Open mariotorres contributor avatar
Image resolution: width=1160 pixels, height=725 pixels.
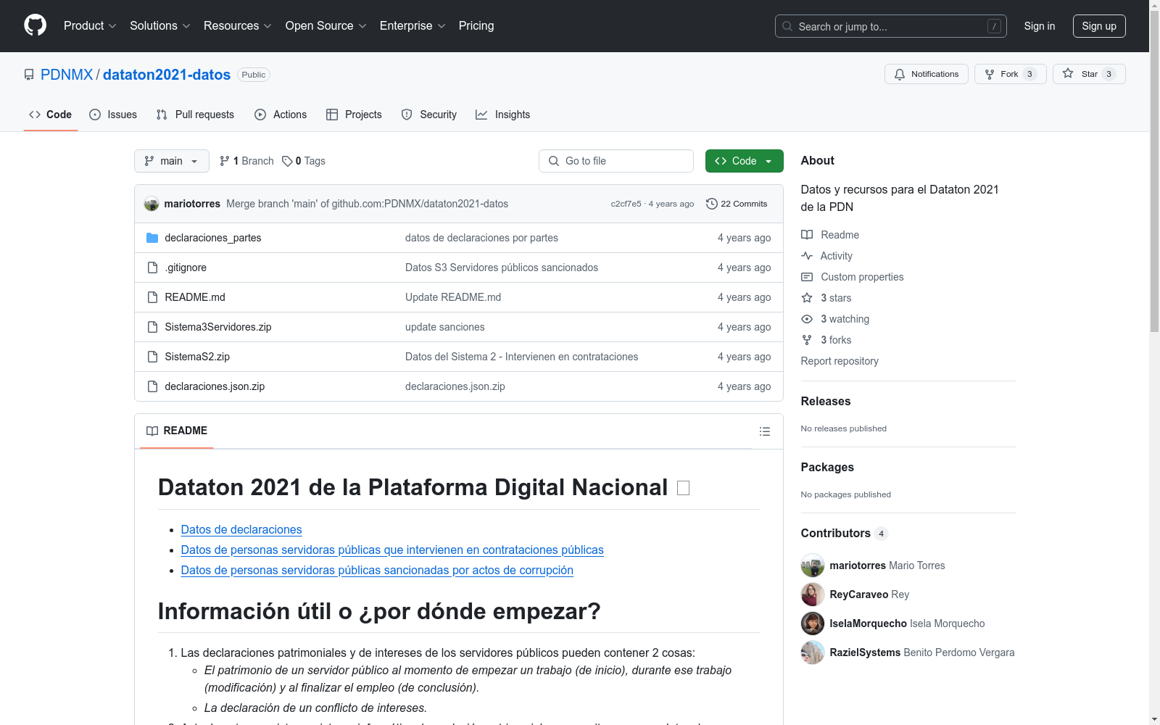tap(813, 565)
